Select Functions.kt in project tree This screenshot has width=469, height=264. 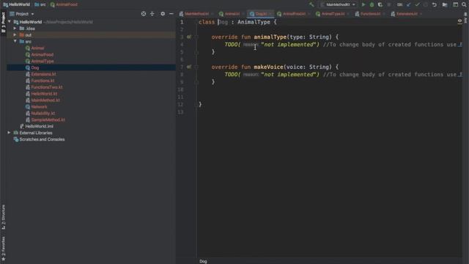pyautogui.click(x=43, y=81)
